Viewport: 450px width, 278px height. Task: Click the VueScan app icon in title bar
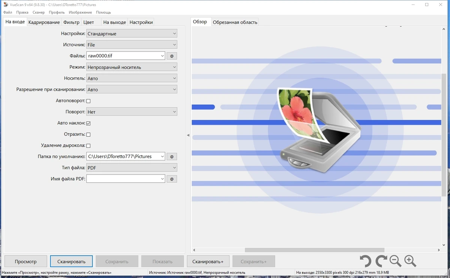pyautogui.click(x=5, y=5)
